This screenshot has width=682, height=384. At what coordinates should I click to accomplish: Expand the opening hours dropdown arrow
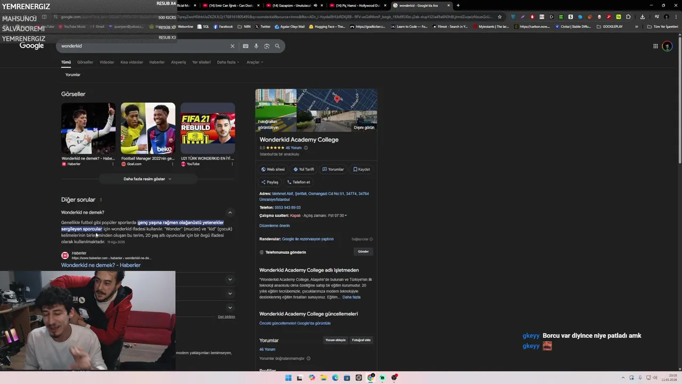coord(345,216)
